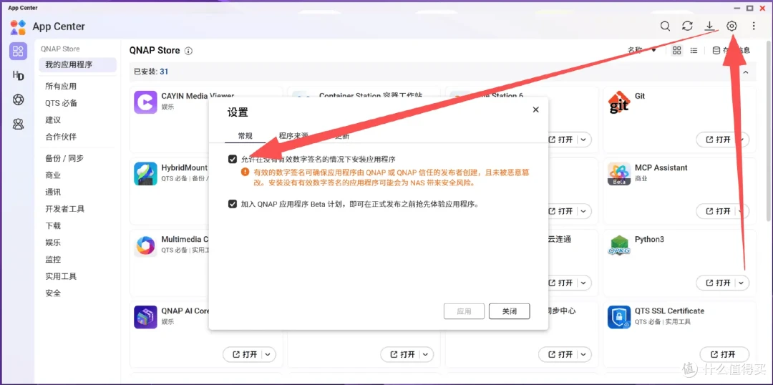Select the 常规 tab in settings dialog

click(x=245, y=136)
